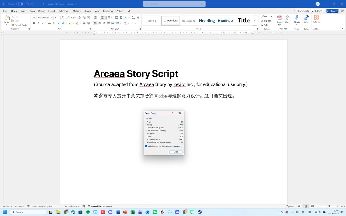Increase font size with Grow Font
This screenshot has height=216, width=346.
(63, 18)
